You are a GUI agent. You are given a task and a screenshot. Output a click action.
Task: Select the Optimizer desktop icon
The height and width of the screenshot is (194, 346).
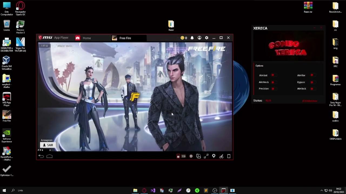(x=7, y=171)
